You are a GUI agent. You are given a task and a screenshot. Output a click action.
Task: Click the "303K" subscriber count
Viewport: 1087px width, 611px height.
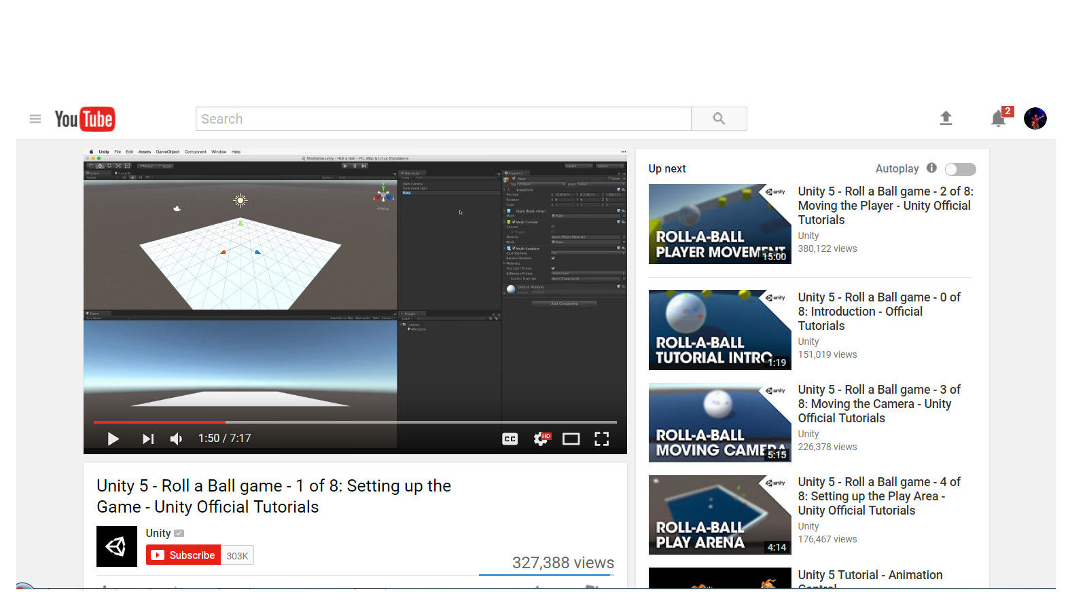[x=237, y=556]
